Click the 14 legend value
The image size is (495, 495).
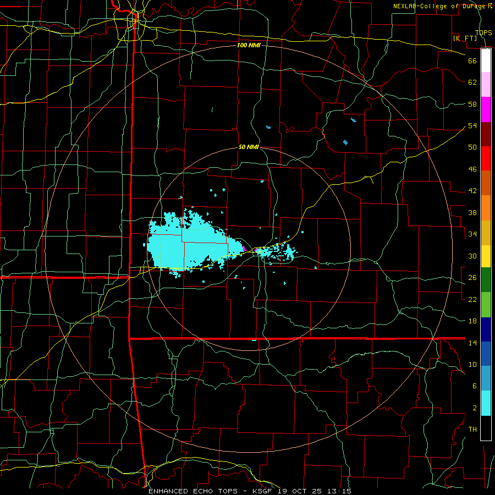[x=472, y=343]
